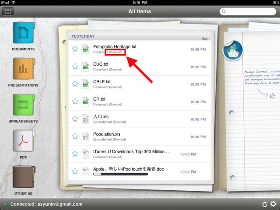The width and height of the screenshot is (280, 210).
Task: Open the Spreadsheets folder
Action: click(24, 105)
